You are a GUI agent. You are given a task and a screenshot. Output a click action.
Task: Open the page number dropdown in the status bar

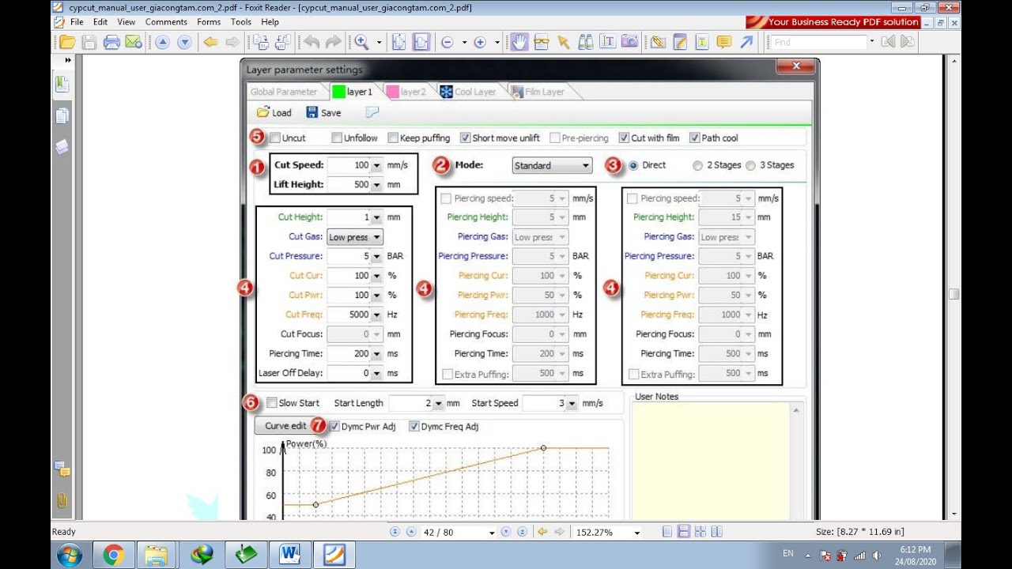(x=492, y=533)
